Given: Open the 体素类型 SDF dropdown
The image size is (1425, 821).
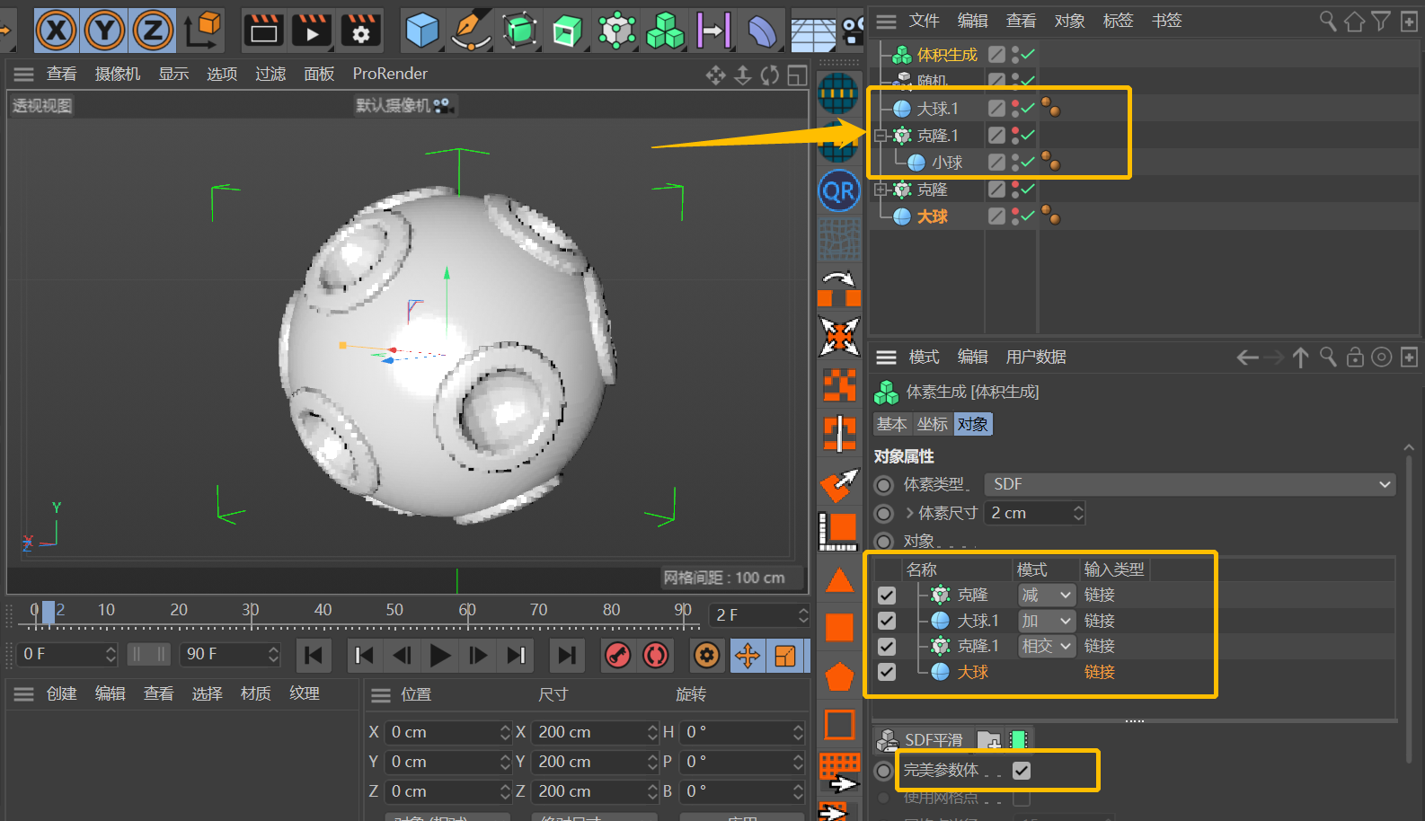Looking at the screenshot, I should (x=1190, y=484).
